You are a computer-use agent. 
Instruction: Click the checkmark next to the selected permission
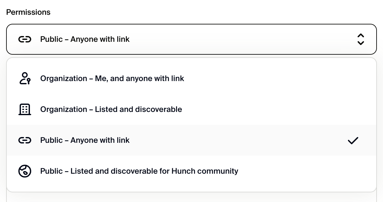(x=353, y=140)
